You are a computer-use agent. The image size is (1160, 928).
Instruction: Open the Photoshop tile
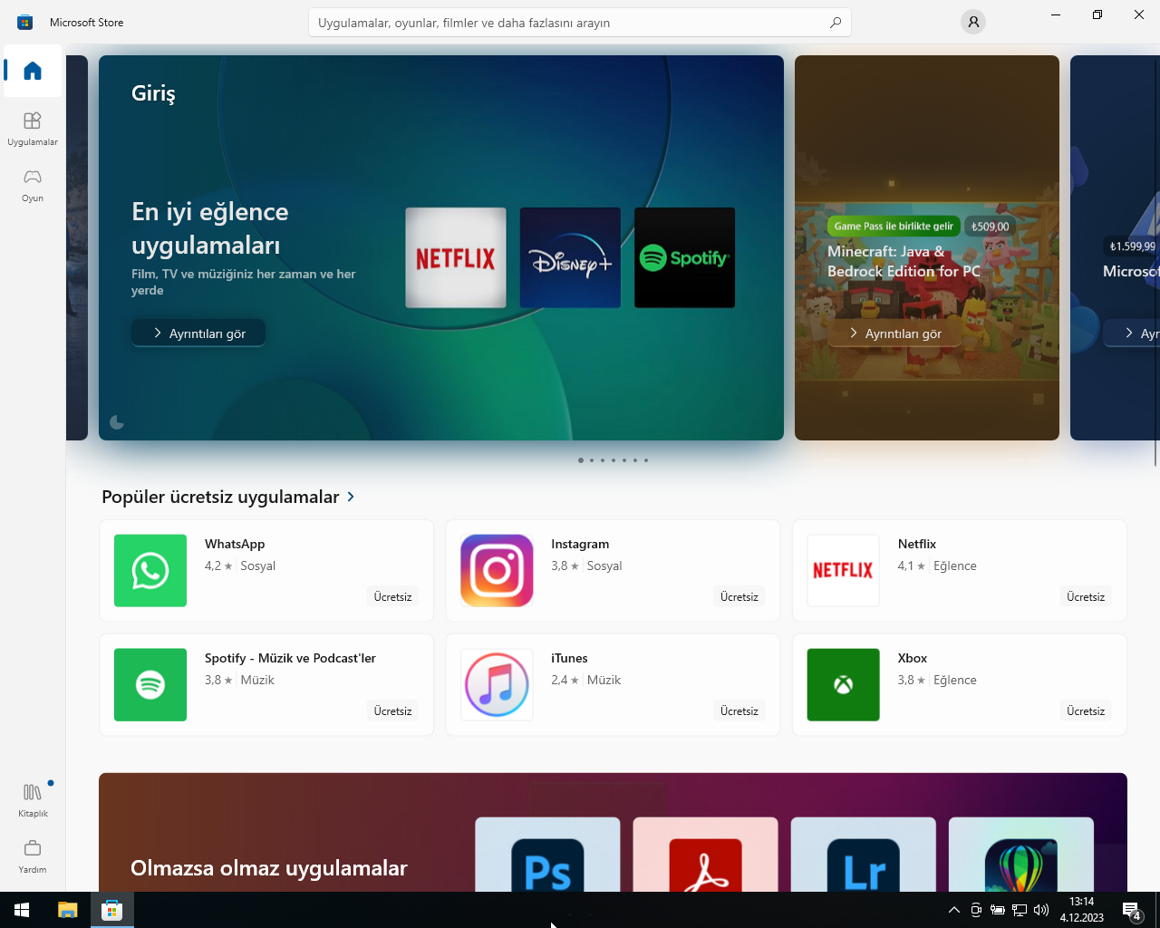tap(547, 855)
